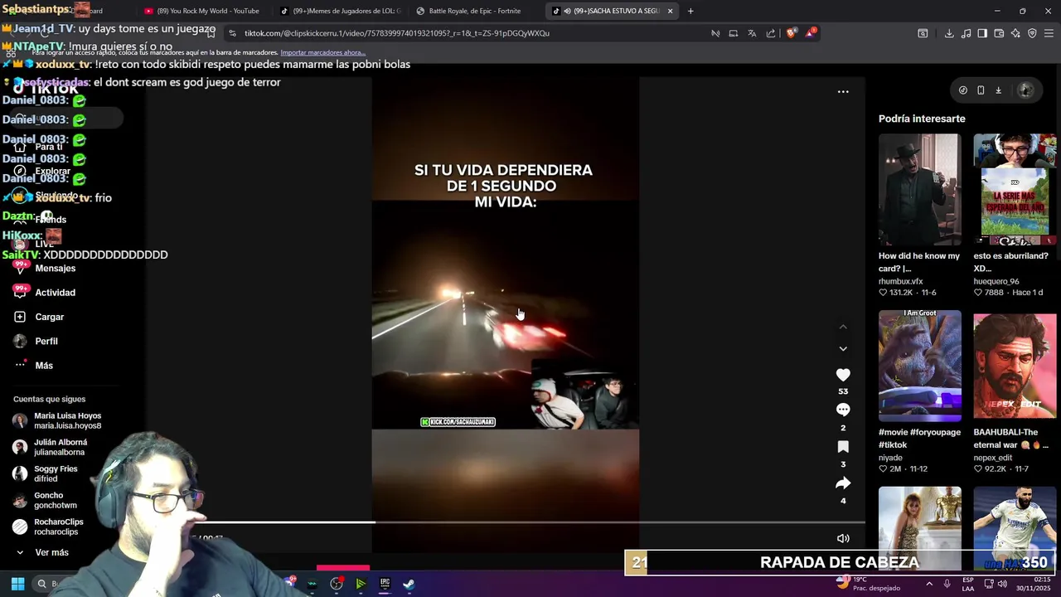
Task: Open the Epic Games taskbar icon
Action: 385,584
